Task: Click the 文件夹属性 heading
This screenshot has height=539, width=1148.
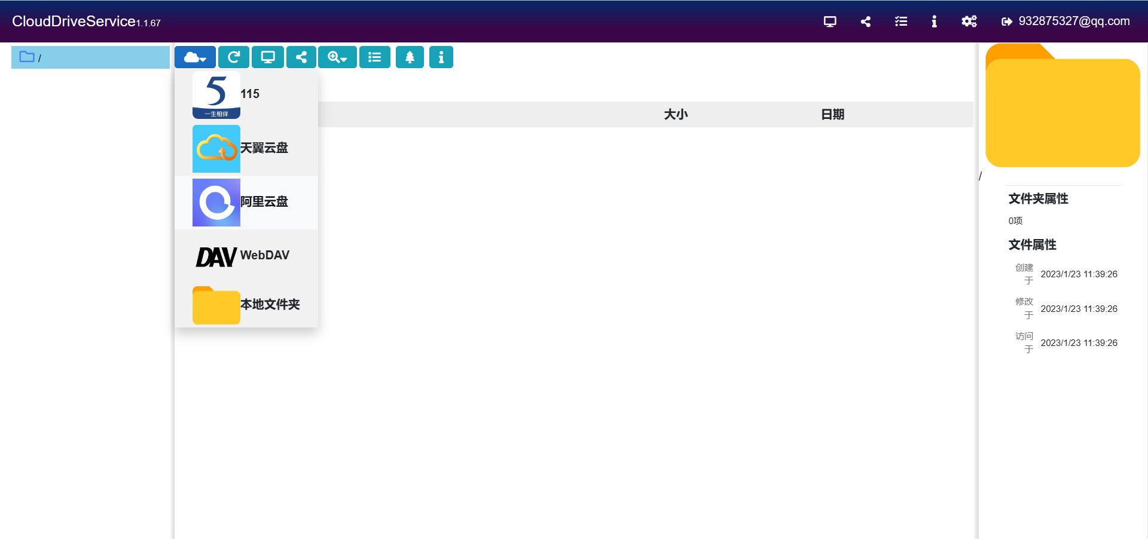Action: click(x=1038, y=198)
